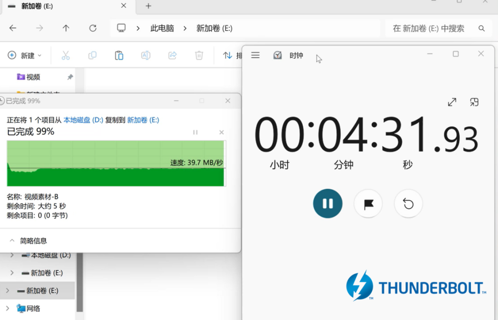This screenshot has width=498, height=320.
Task: Refresh the current folder view
Action: click(93, 28)
